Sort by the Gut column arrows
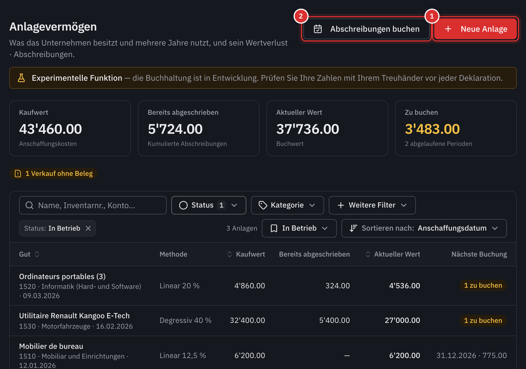 tap(37, 254)
